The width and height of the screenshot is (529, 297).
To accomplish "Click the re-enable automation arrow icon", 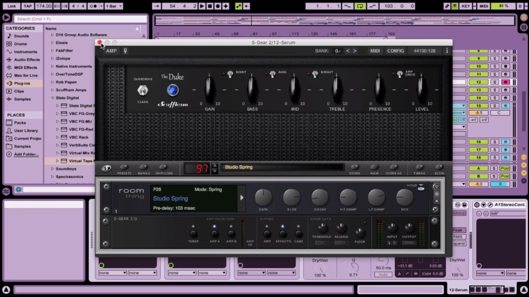I will tap(247, 6).
